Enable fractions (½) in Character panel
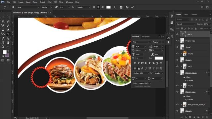 click(161, 68)
